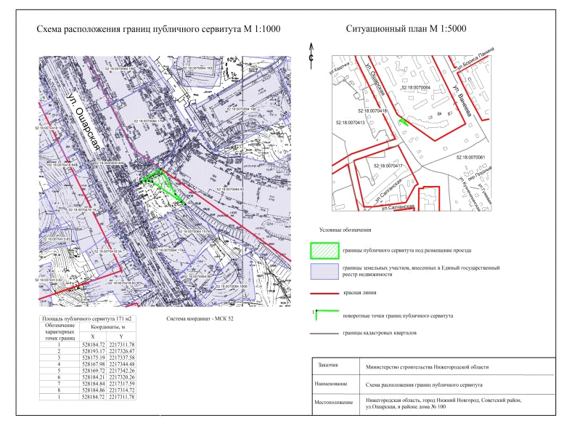This screenshot has width=564, height=423.
Task: Click the north arrow compass symbol
Action: [311, 56]
